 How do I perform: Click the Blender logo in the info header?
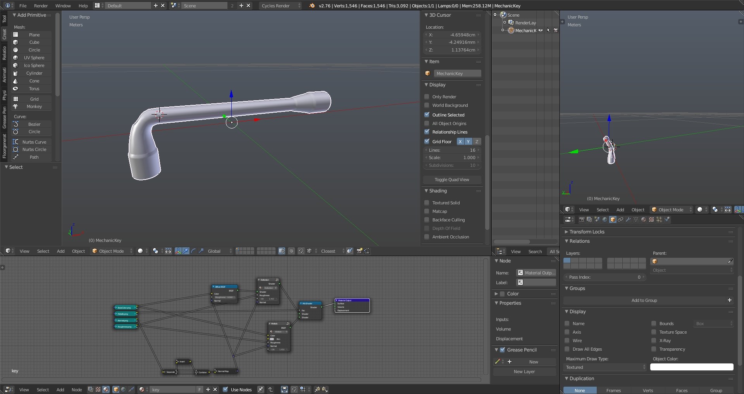(312, 6)
